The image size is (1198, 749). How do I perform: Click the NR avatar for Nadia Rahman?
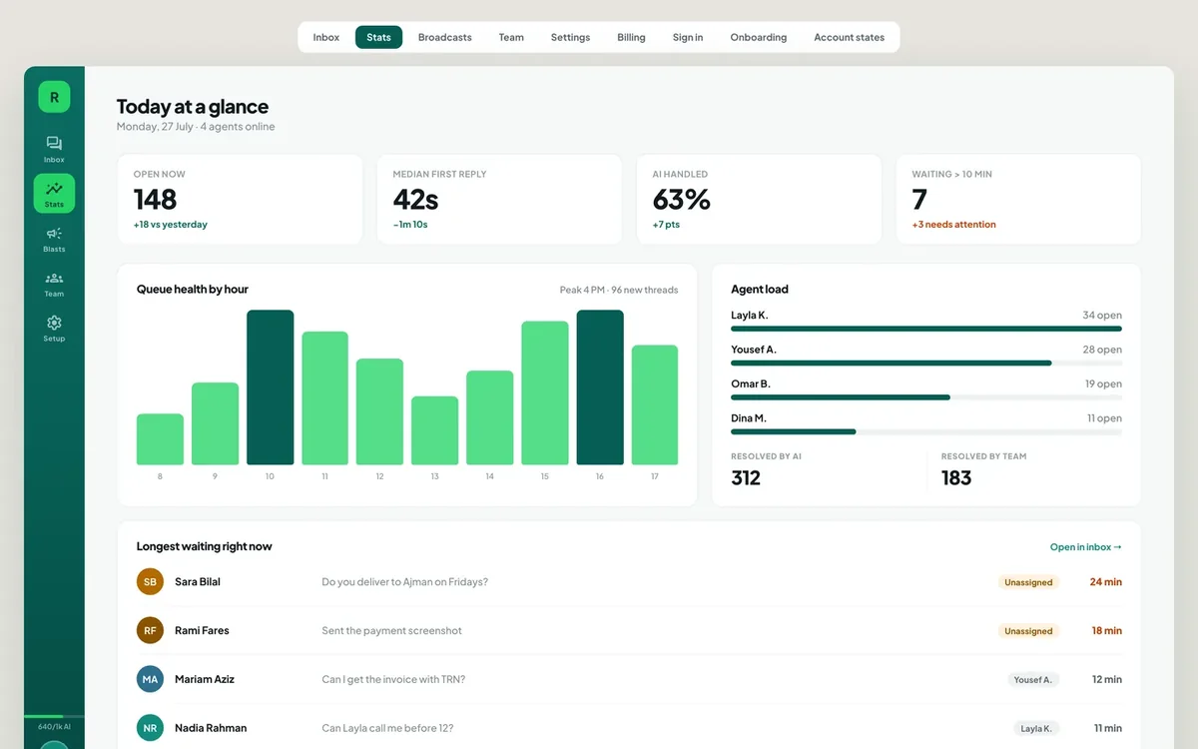[x=150, y=728]
